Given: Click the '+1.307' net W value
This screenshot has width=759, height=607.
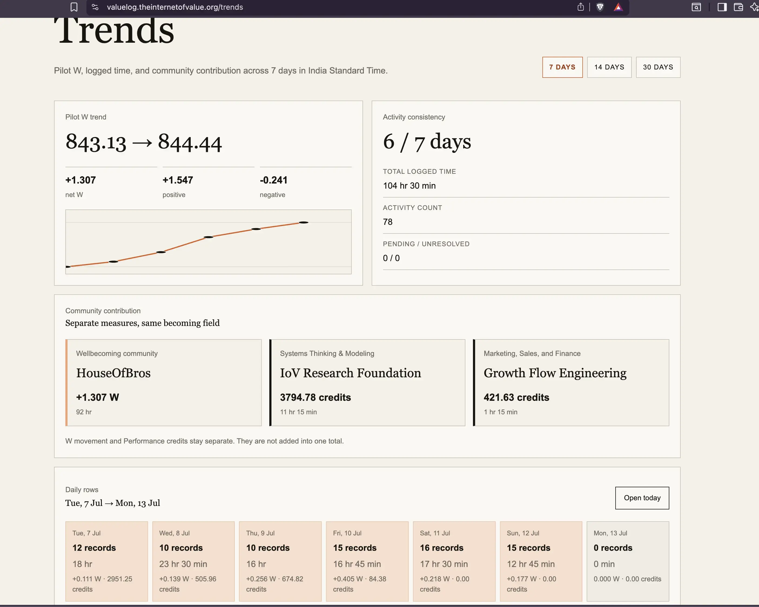Looking at the screenshot, I should 80,180.
